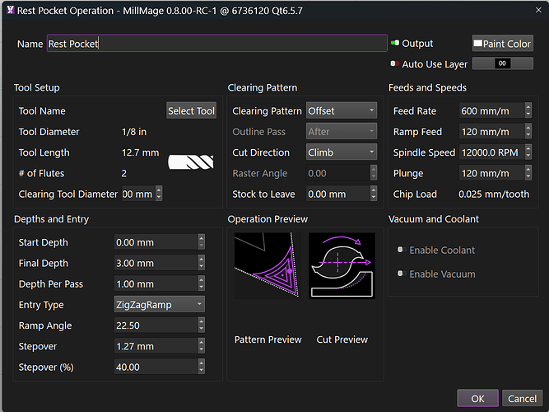Adjust the Plunge stepper arrows
Image resolution: width=549 pixels, height=412 pixels.
528,173
